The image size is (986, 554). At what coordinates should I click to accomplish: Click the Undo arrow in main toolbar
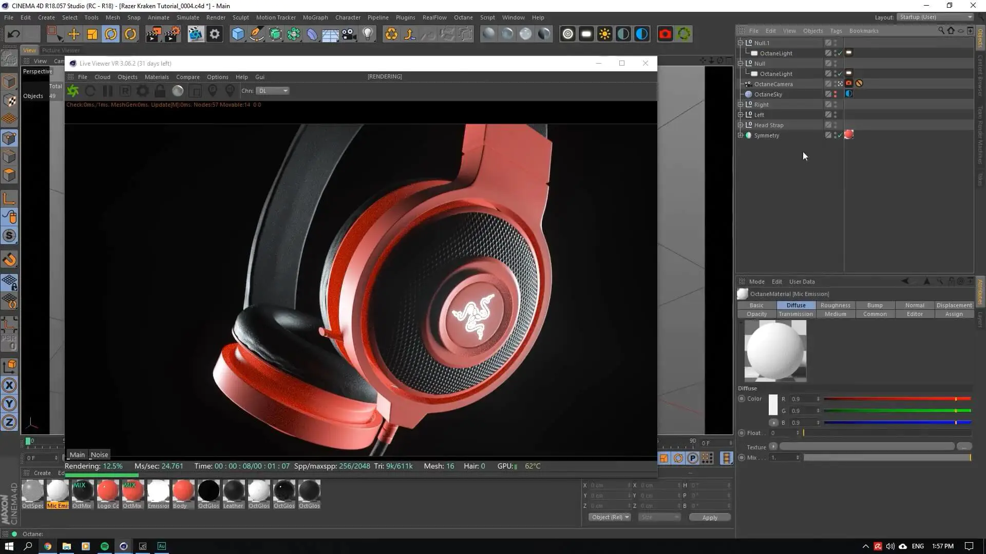[x=14, y=34]
